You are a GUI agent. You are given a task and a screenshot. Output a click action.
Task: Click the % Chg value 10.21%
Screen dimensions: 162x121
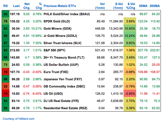(36, 28)
